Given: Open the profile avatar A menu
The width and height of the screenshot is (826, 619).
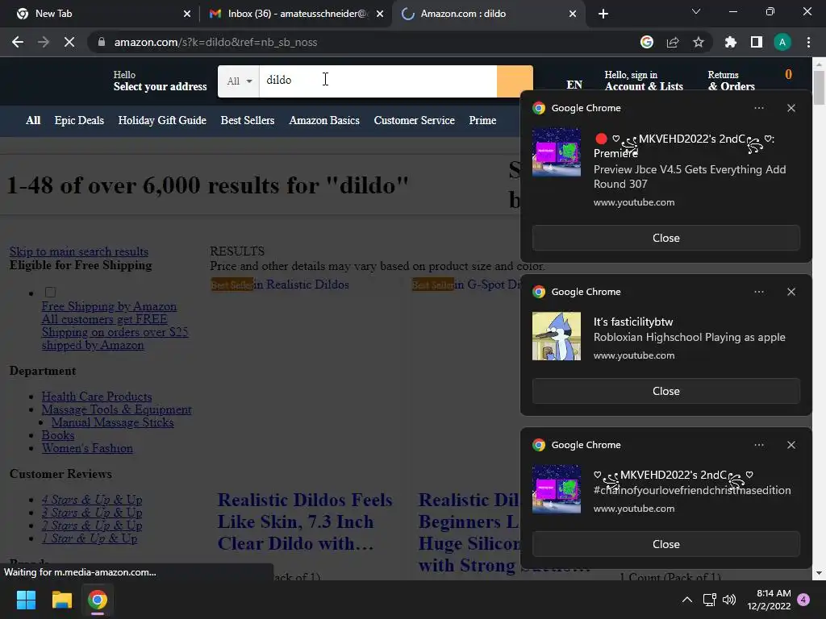Looking at the screenshot, I should [782, 42].
